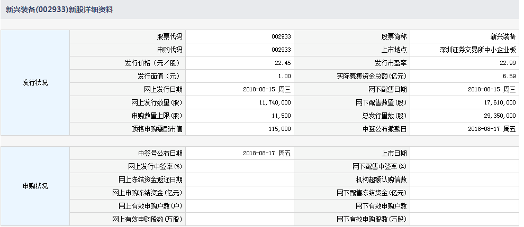The width and height of the screenshot is (524, 227).
Task: Click the 股票代码 value 002933
Action: [x=281, y=37]
